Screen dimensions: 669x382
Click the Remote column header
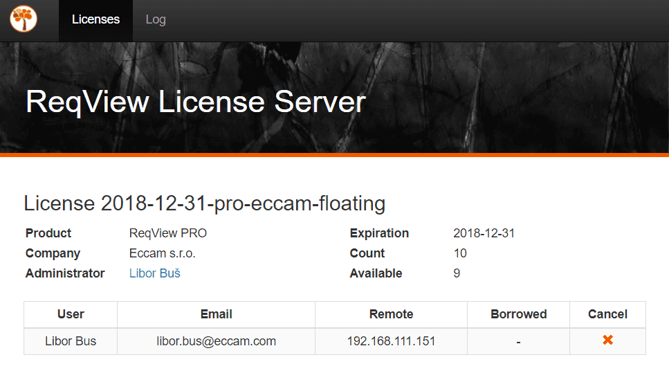point(391,314)
